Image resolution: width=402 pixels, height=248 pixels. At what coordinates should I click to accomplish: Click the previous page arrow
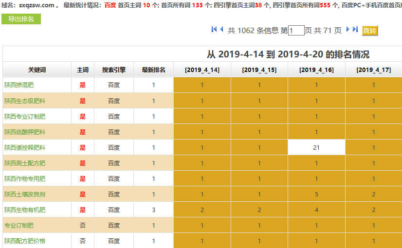(x=221, y=30)
